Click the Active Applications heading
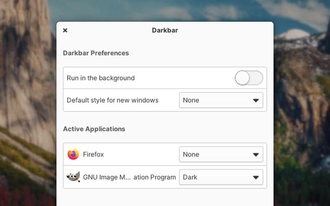 [94, 129]
